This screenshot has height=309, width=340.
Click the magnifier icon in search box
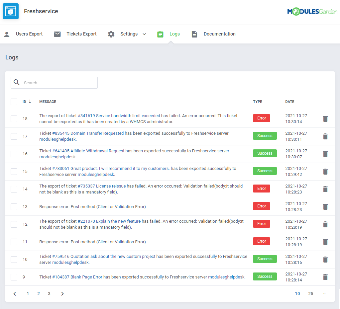(17, 82)
